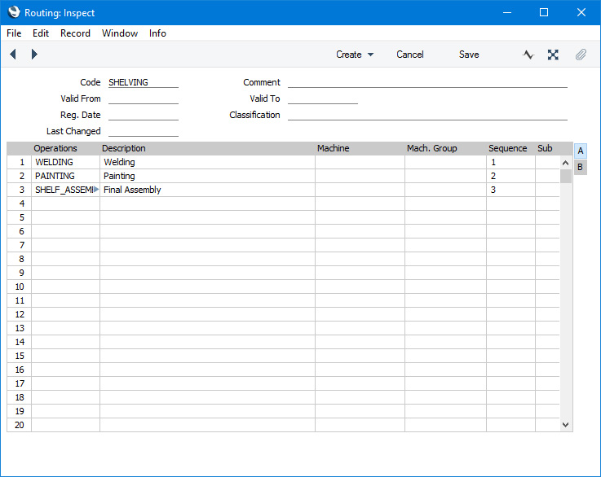This screenshot has width=601, height=477.
Task: Click the scrollbar down arrow
Action: [x=565, y=425]
